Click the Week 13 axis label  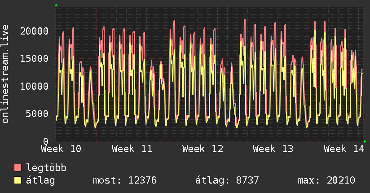(x=273, y=149)
